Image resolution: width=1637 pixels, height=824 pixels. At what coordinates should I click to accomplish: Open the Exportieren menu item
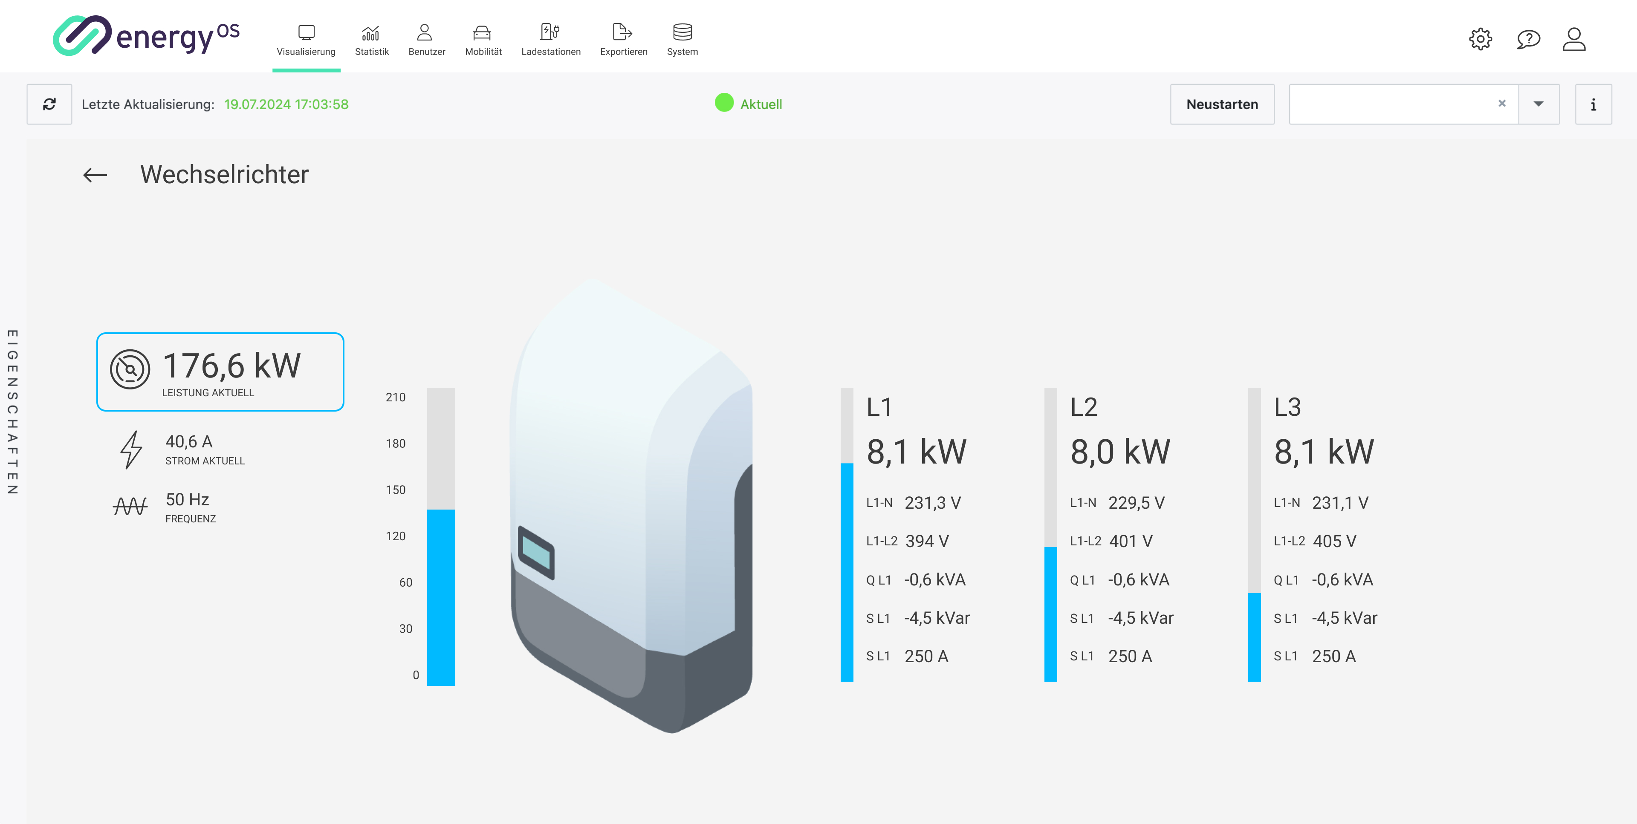pos(623,40)
